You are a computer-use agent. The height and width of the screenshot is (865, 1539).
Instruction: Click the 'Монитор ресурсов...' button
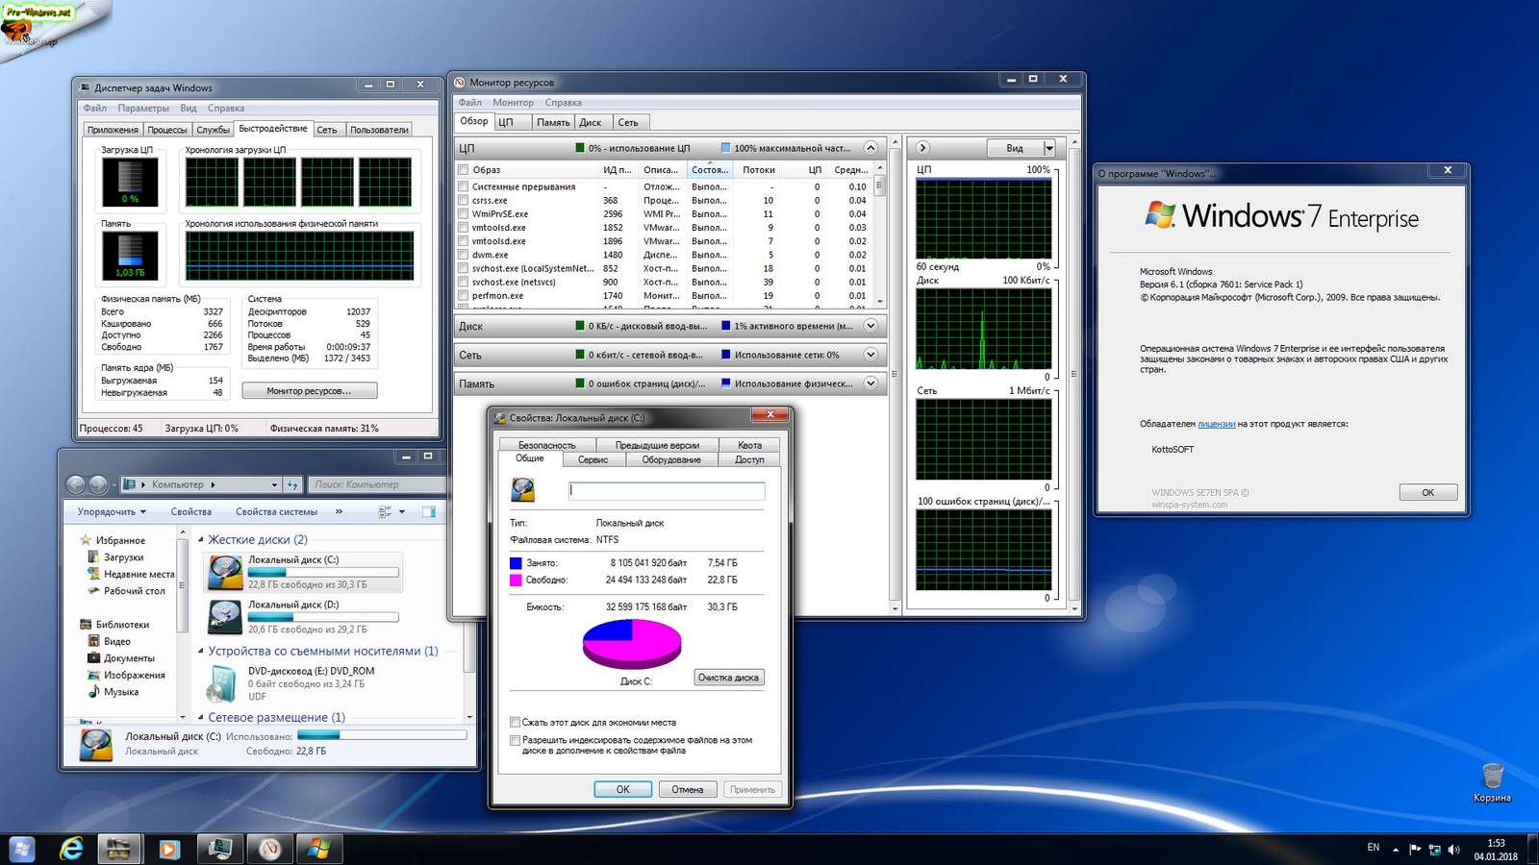click(309, 391)
